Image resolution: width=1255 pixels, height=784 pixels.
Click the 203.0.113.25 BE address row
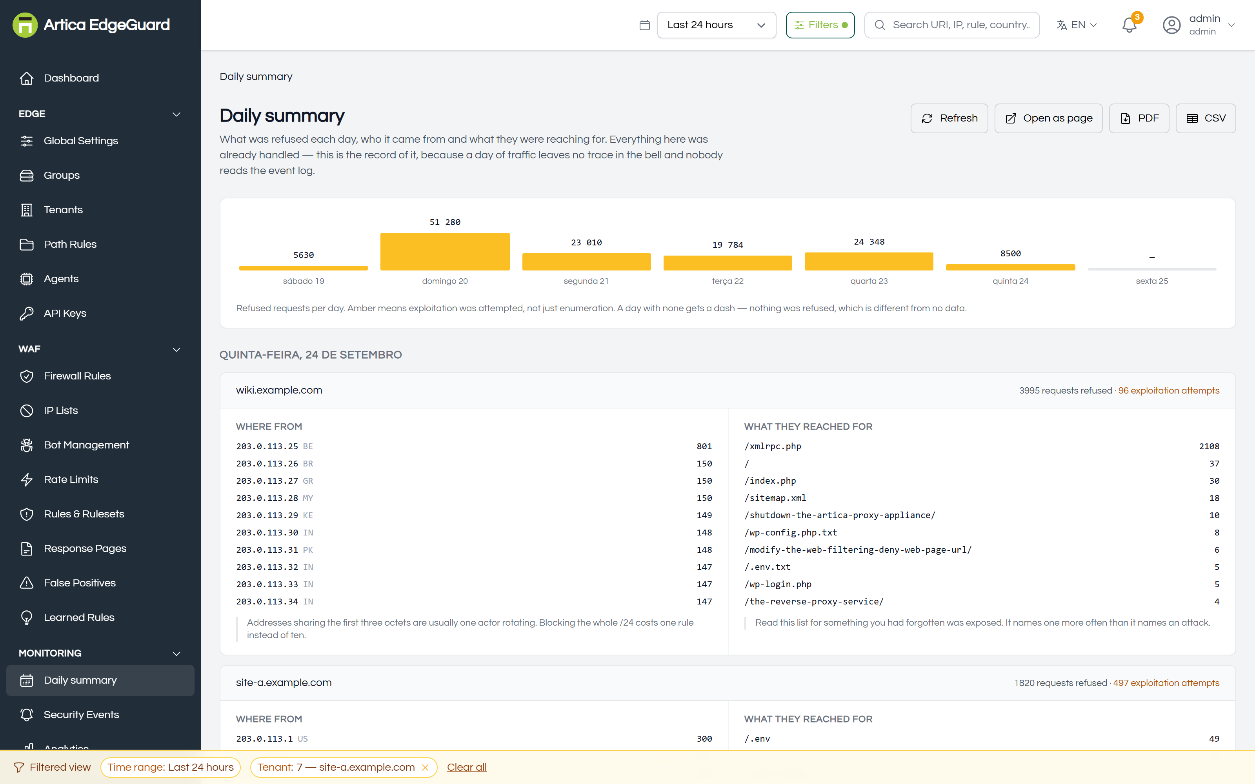[x=474, y=446]
